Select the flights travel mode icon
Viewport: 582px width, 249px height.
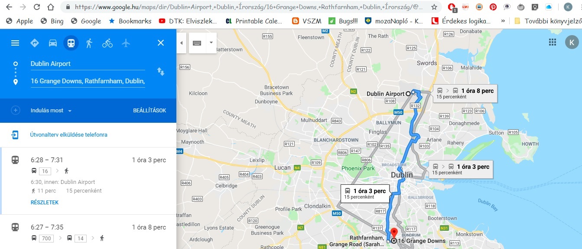(x=126, y=43)
